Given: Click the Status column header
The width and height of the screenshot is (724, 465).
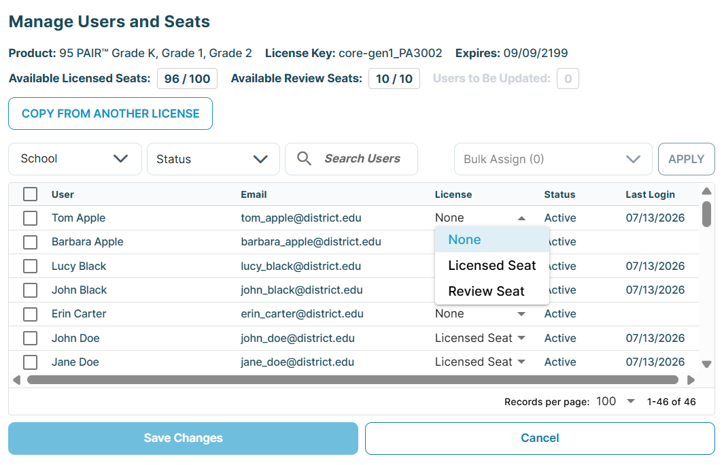Looking at the screenshot, I should (559, 194).
